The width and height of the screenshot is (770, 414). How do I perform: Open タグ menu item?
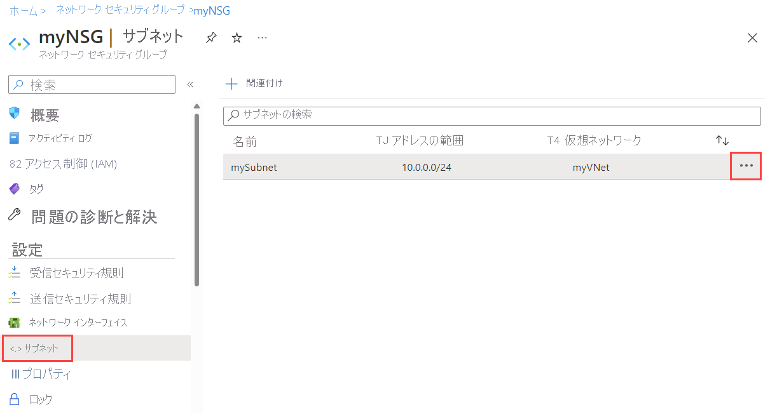37,189
